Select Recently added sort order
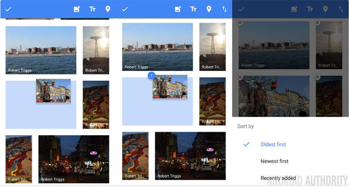Viewport: 350px width, 187px height. (x=278, y=178)
